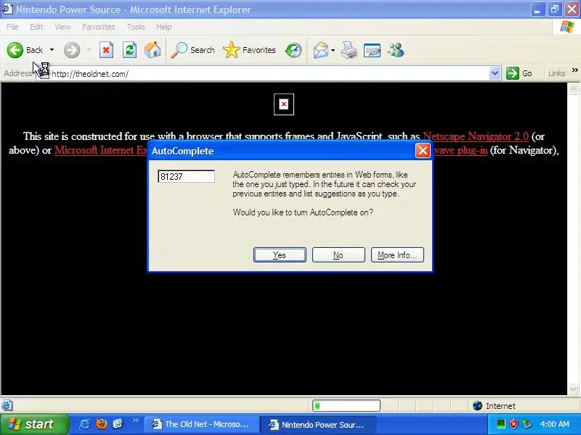Click the page loading progress bar
Screen dimensions: 581x435
346,406
